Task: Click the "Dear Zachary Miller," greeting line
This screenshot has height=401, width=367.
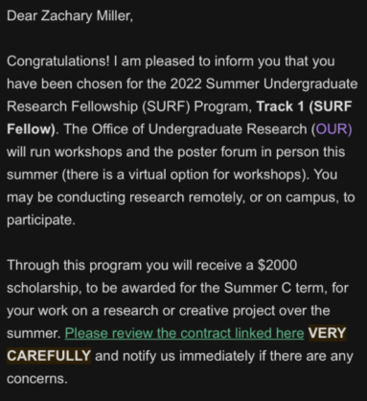Action: (x=70, y=15)
